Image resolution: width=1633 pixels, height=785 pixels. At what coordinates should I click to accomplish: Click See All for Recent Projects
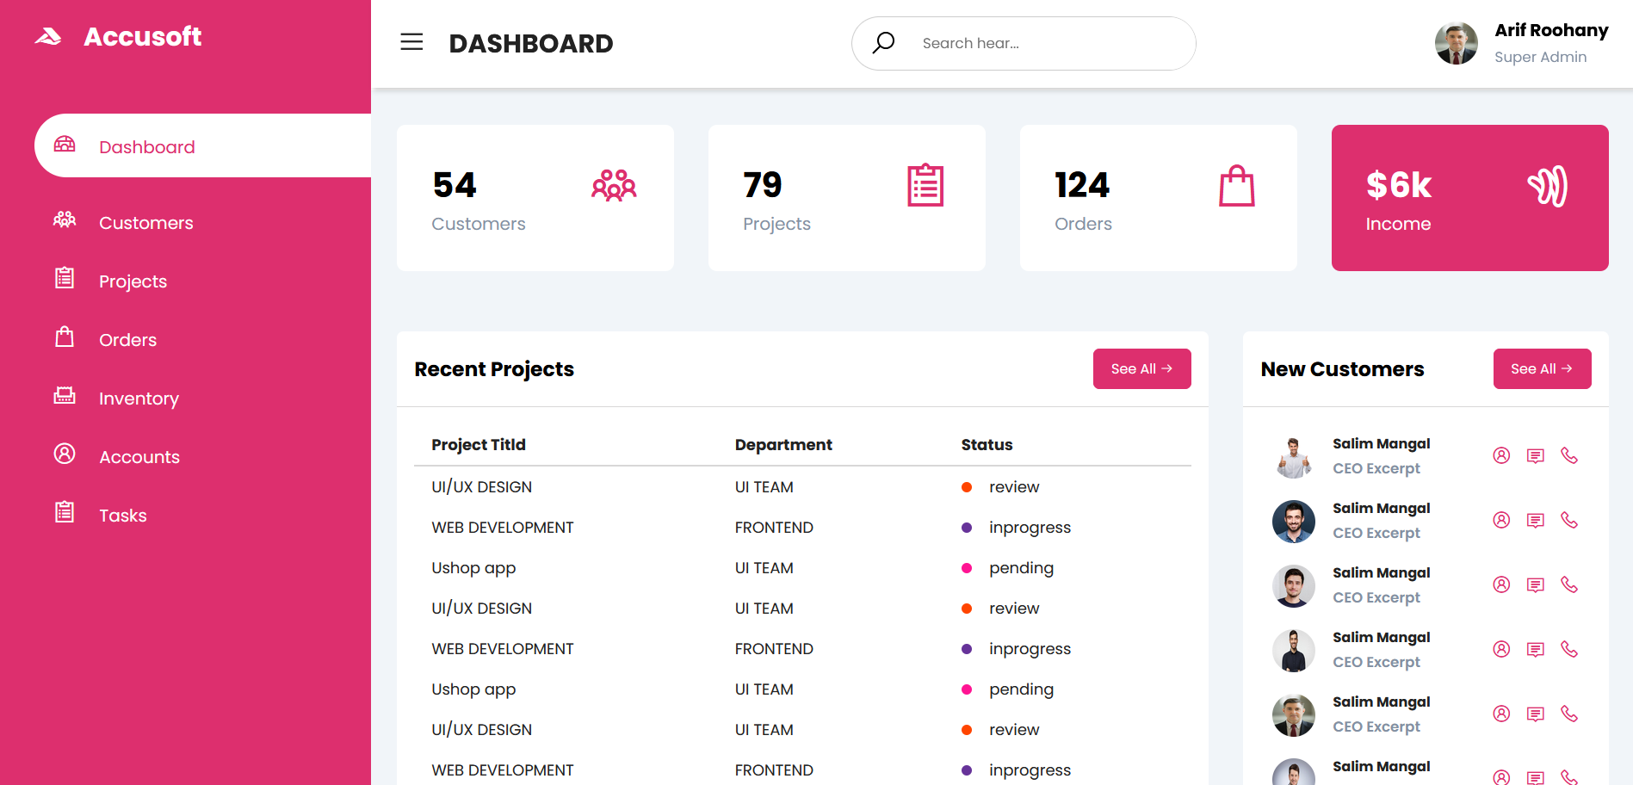pos(1141,368)
